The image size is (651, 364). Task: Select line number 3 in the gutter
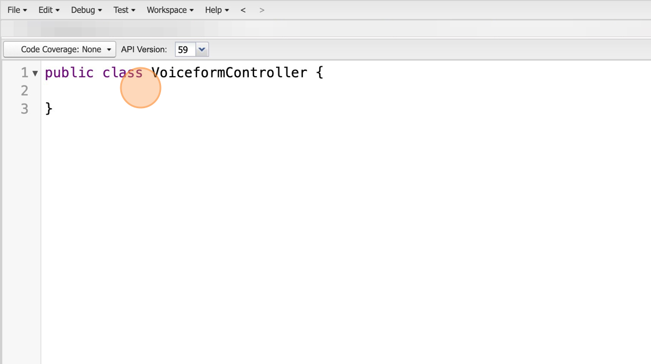click(x=24, y=109)
